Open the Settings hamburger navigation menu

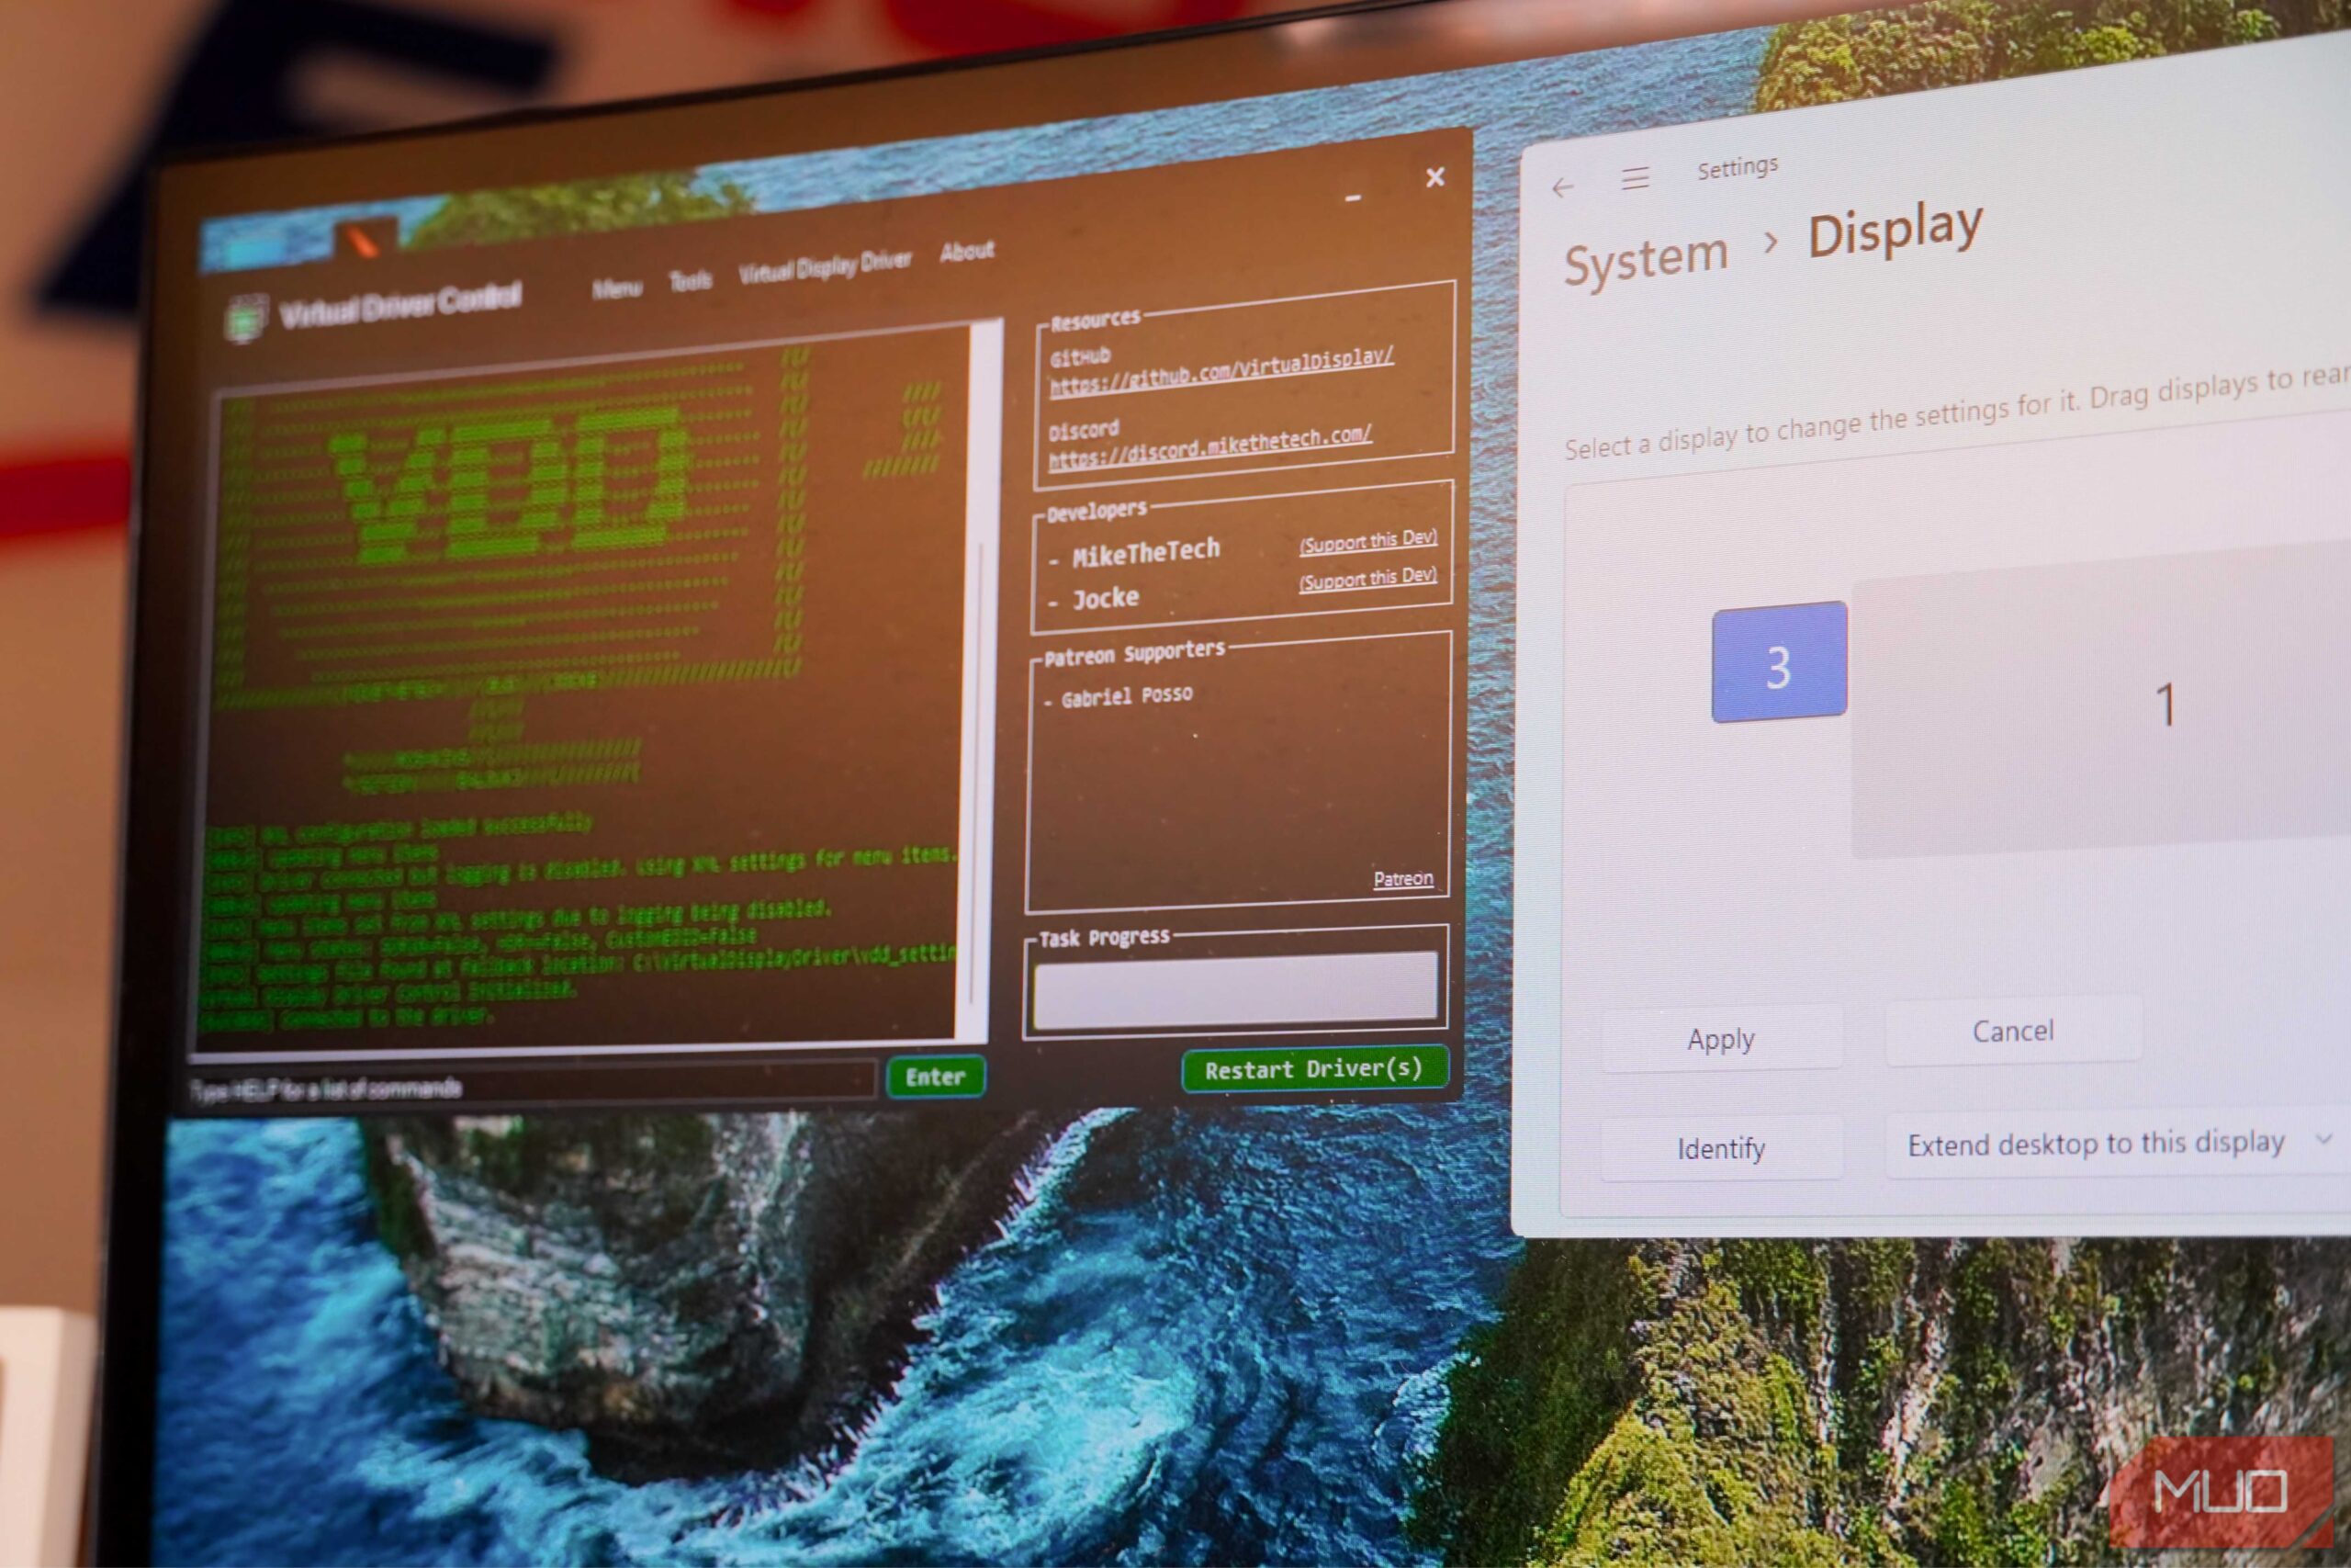(1636, 179)
